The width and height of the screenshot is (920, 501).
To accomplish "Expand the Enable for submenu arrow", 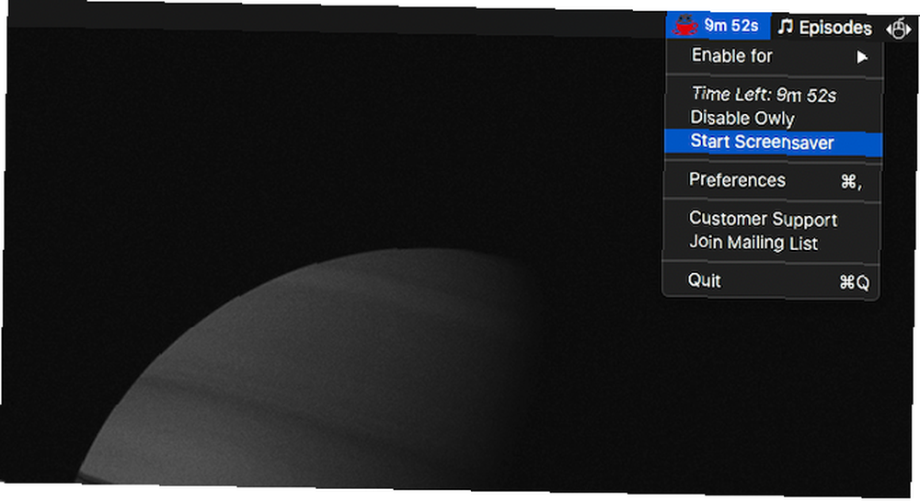I will (x=861, y=57).
